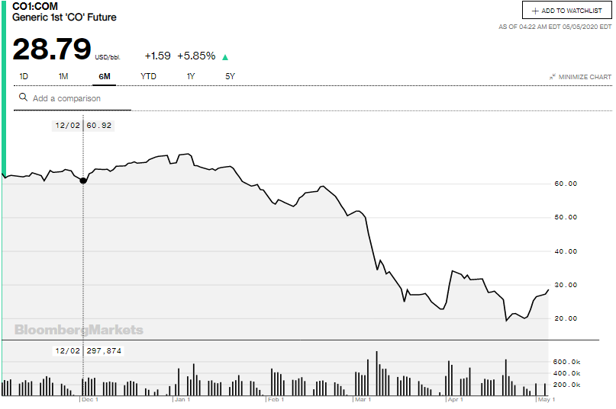Click the Apr 1 axis date label
The height and width of the screenshot is (409, 616).
click(x=456, y=399)
